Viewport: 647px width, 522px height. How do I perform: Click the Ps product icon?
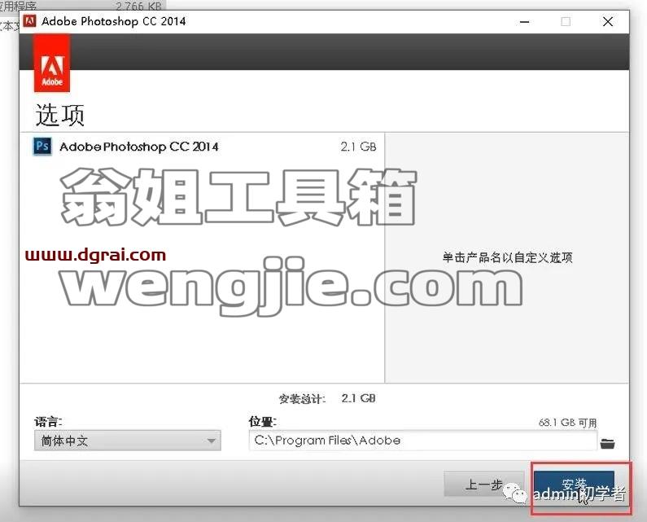pos(42,147)
